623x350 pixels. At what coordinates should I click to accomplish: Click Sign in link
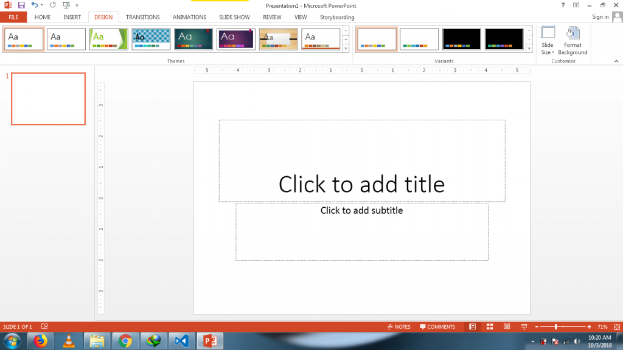tap(600, 17)
